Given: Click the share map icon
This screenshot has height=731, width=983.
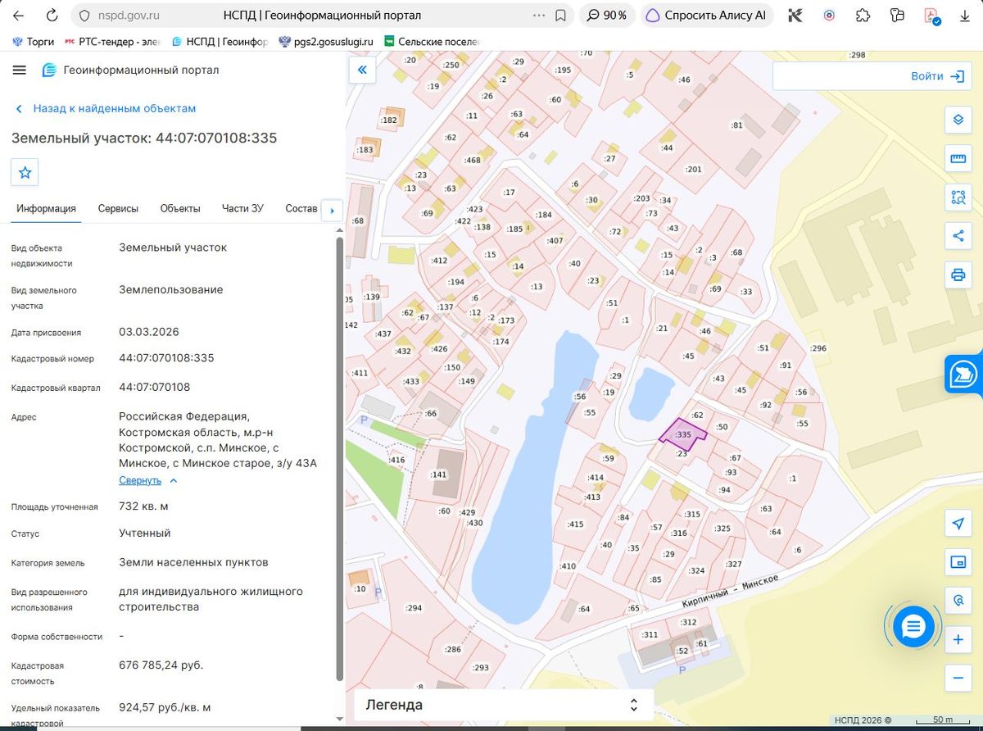Looking at the screenshot, I should pos(958,236).
